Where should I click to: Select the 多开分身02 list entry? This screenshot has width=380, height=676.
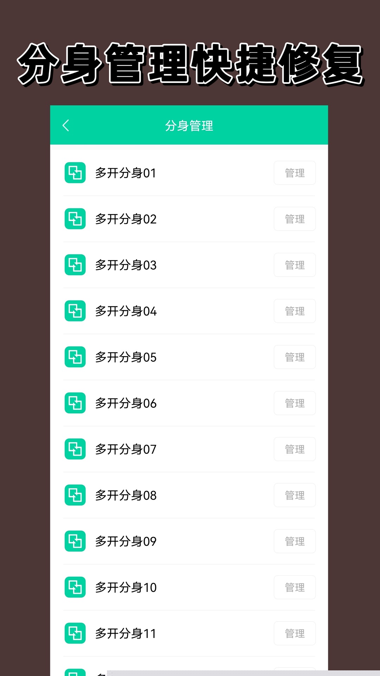(126, 219)
